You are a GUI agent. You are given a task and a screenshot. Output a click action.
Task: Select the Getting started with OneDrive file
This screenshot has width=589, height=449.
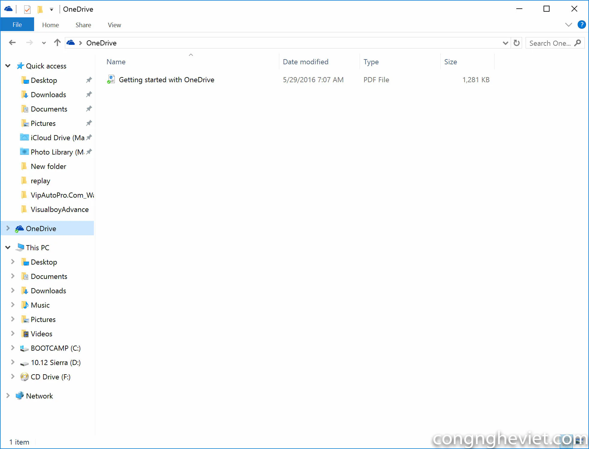coord(167,80)
